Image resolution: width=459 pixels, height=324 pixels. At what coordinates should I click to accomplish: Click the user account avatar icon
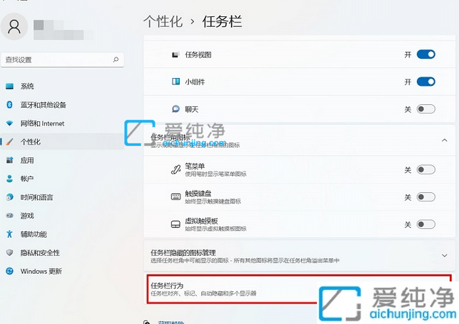pos(14,26)
